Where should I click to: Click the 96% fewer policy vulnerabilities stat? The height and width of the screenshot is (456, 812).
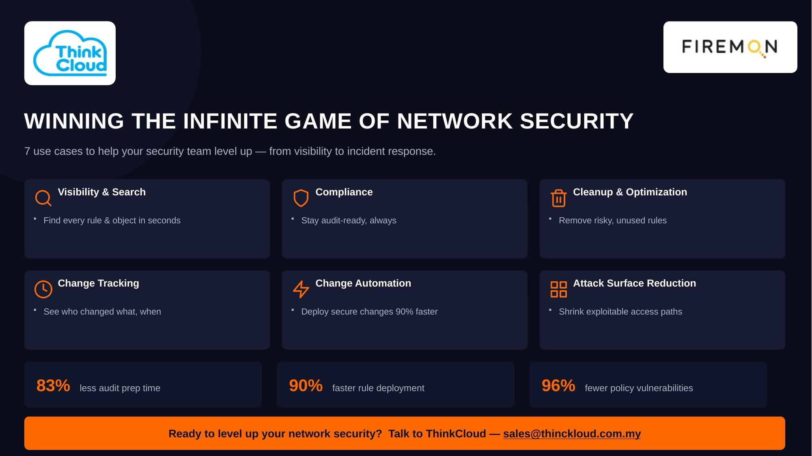tap(648, 385)
